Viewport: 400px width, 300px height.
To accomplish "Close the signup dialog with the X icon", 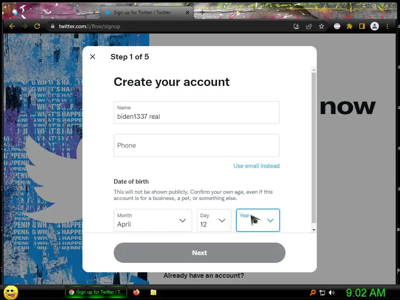I will [93, 57].
